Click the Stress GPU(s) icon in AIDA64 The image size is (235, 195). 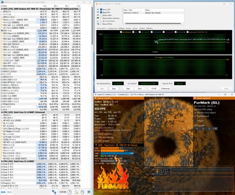click(98, 24)
